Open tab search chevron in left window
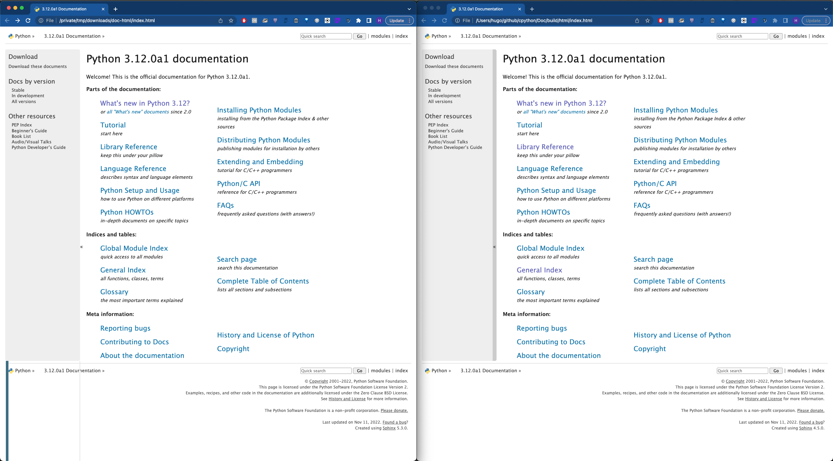The width and height of the screenshot is (833, 461). coord(409,9)
